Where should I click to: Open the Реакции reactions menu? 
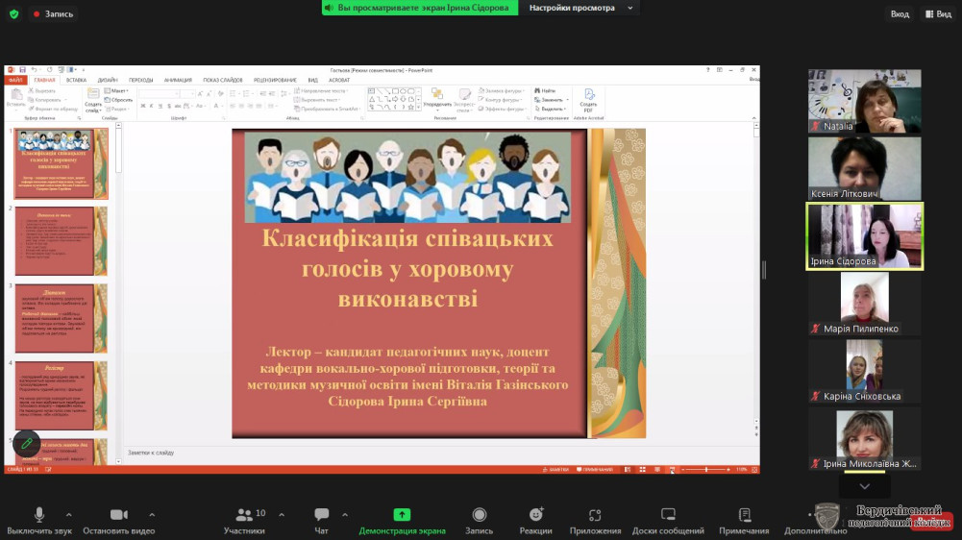pos(535,515)
